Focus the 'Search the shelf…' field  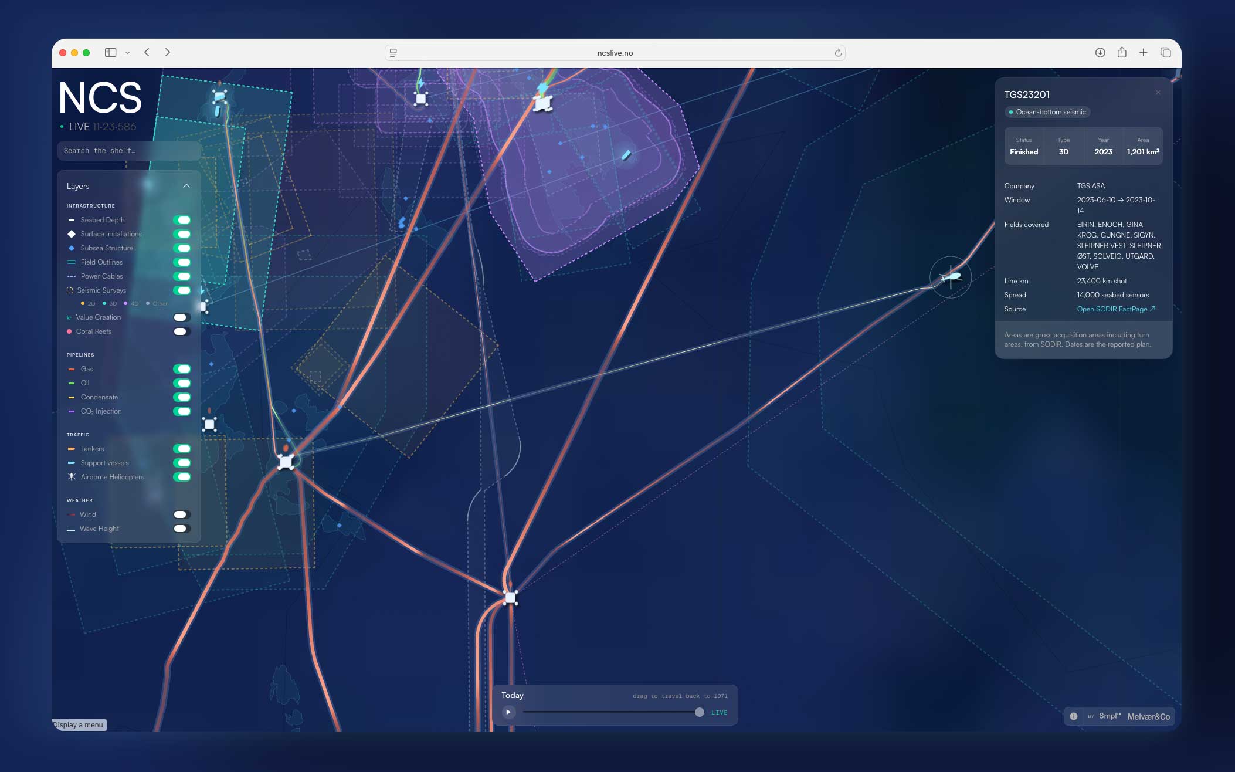pyautogui.click(x=129, y=151)
